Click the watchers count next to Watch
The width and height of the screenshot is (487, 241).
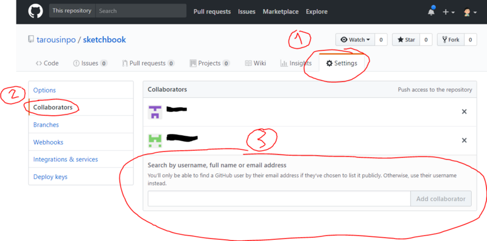pos(381,40)
